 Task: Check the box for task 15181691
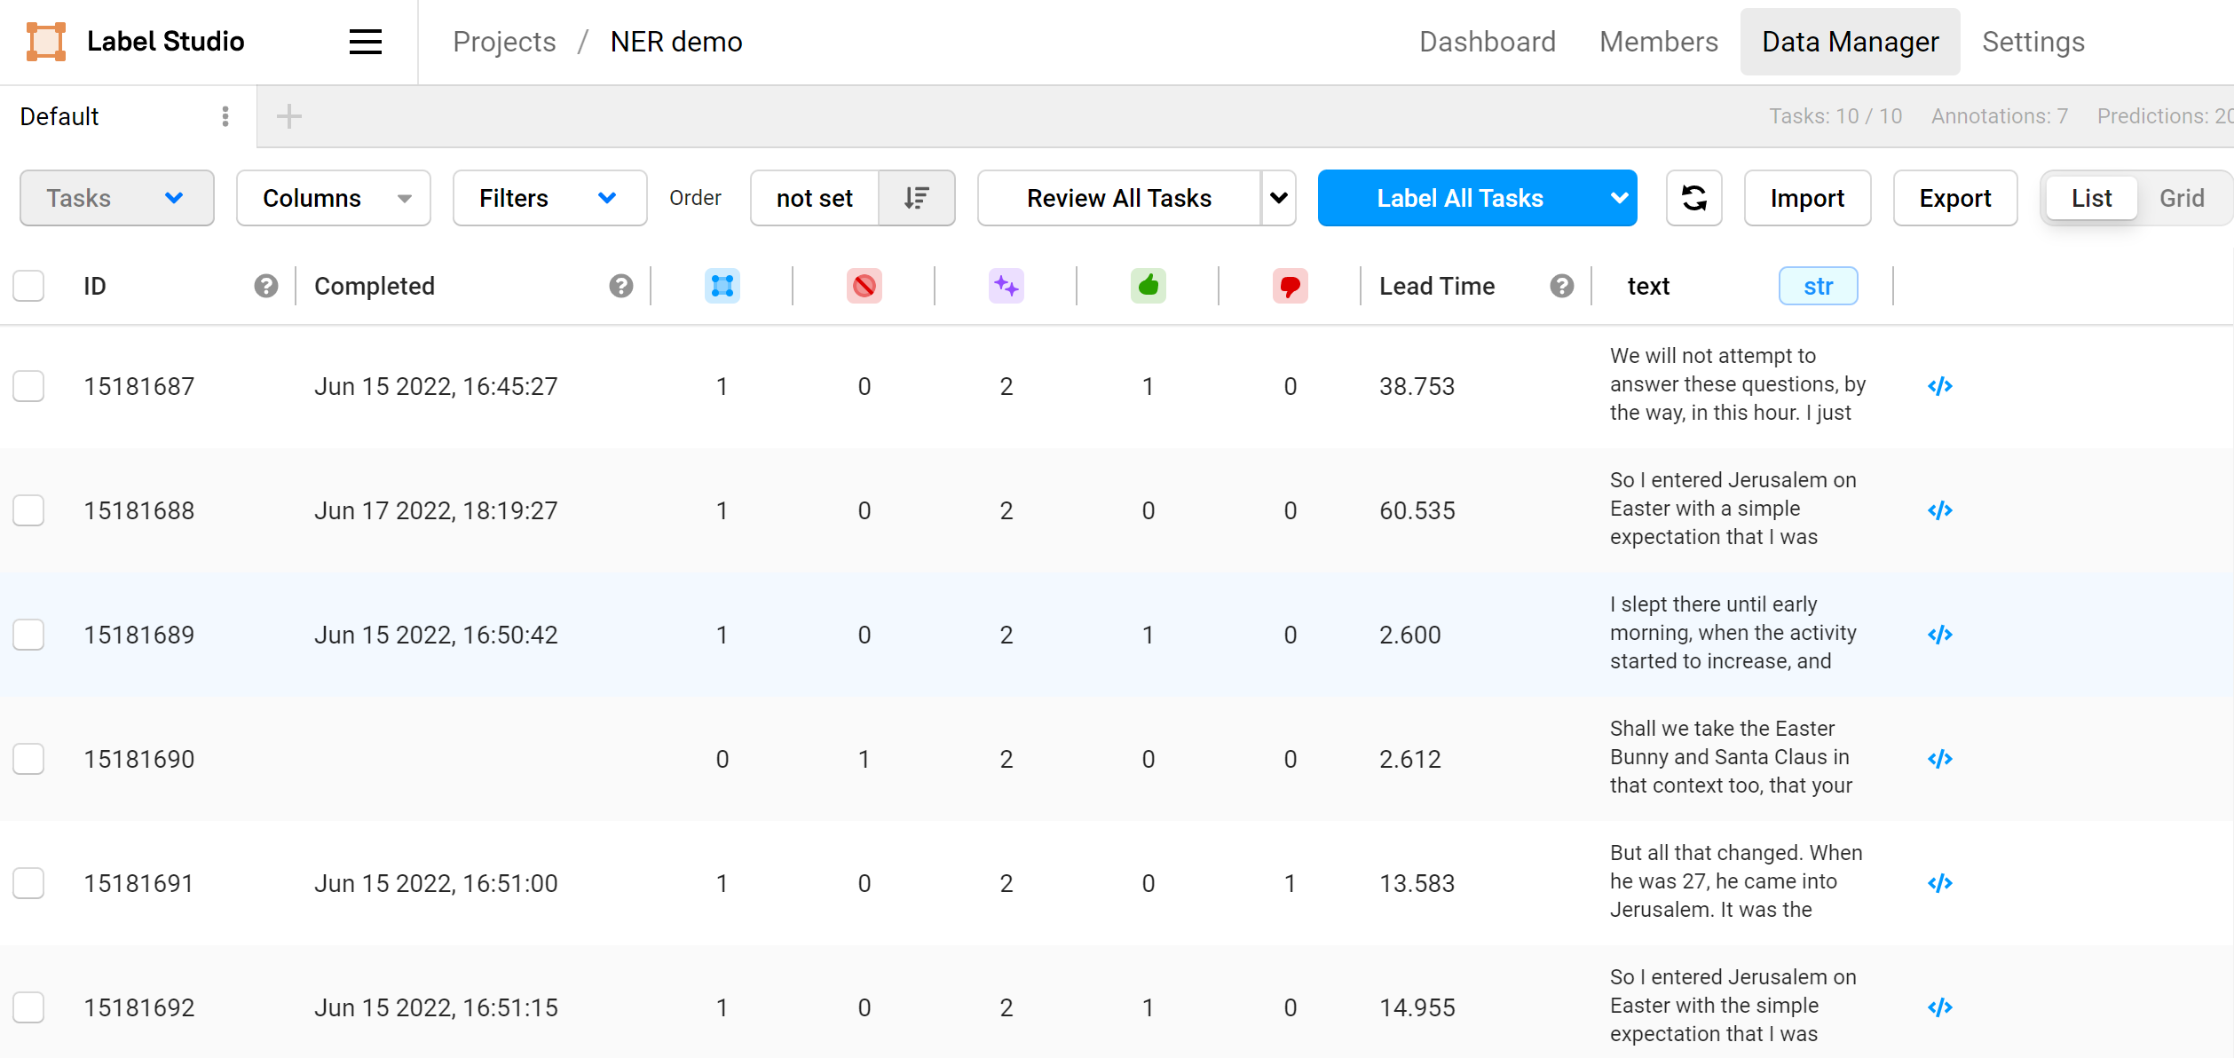(28, 883)
